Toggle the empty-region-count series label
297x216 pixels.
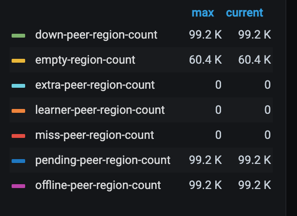pyautogui.click(x=85, y=60)
